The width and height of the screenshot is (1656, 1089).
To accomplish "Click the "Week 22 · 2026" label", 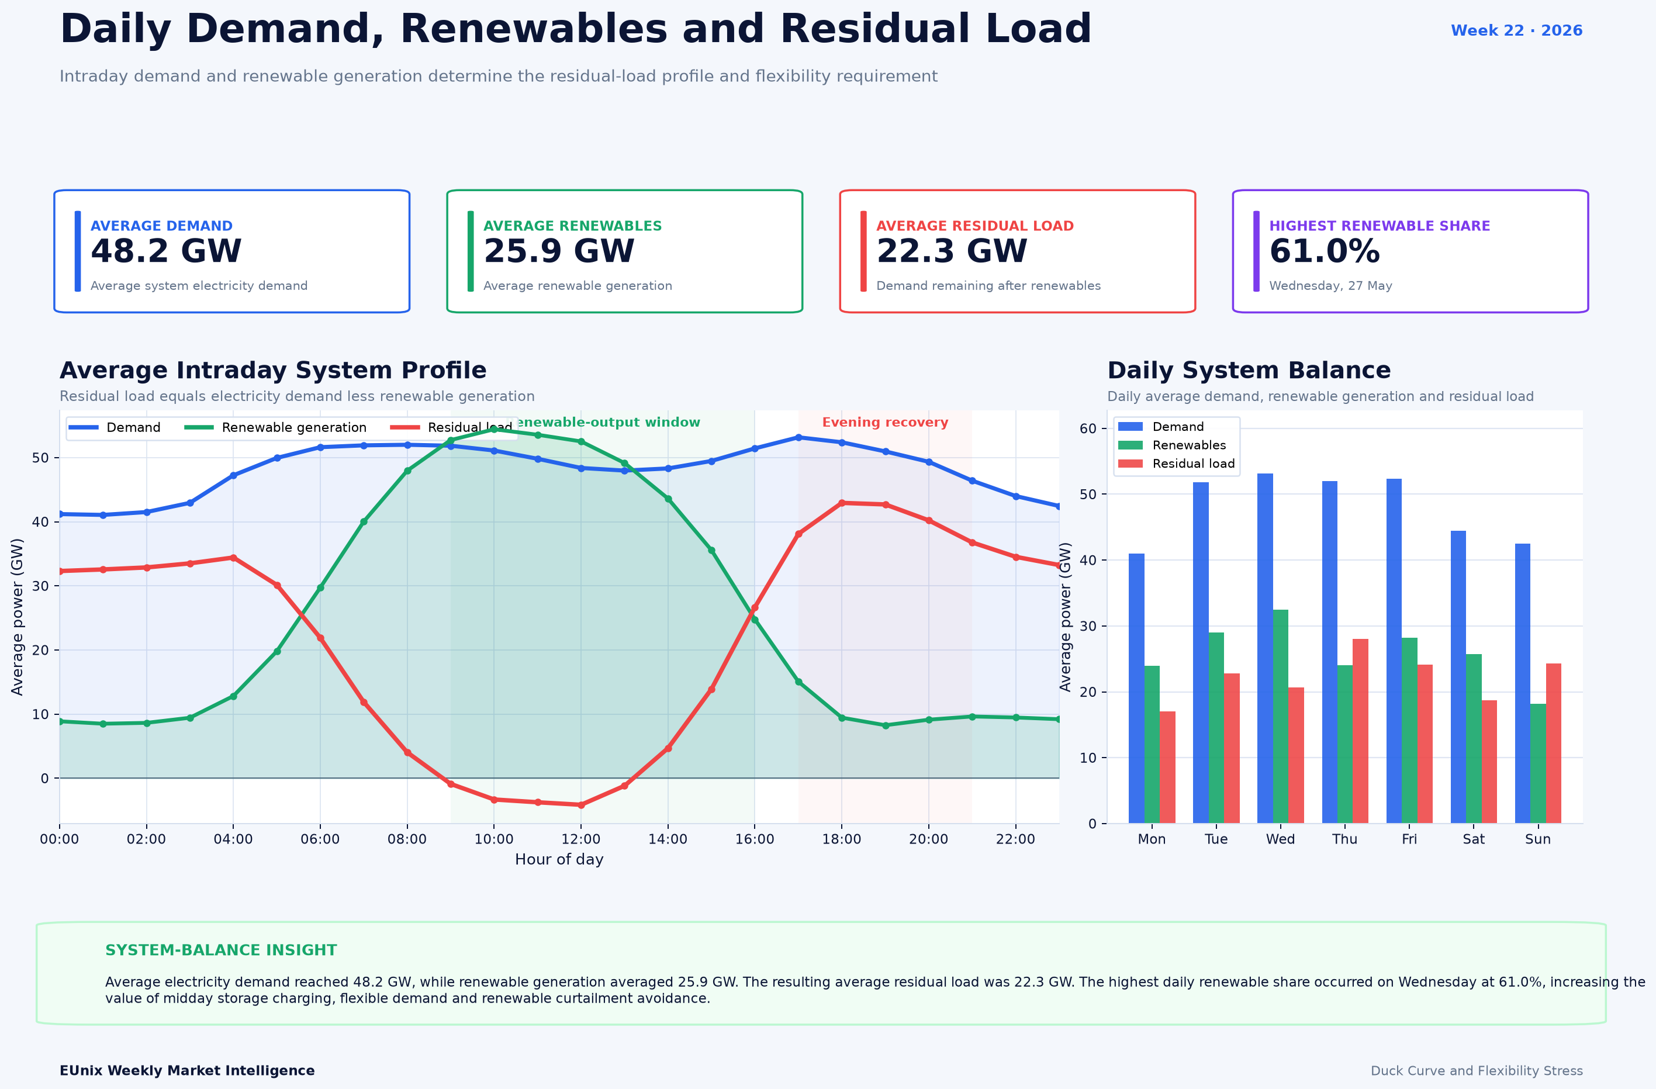I will coord(1516,30).
